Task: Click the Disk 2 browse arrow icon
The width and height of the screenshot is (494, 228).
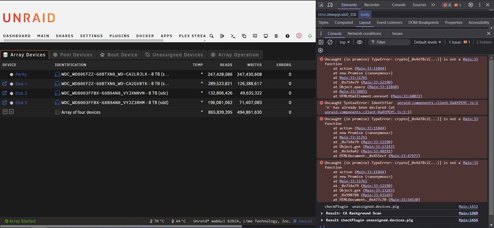Action: (x=4, y=93)
